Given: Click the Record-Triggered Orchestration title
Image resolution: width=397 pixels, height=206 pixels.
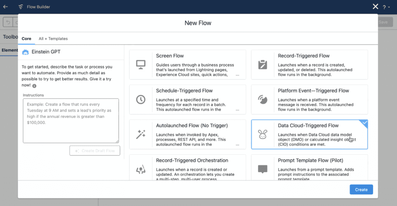Looking at the screenshot, I should [192, 160].
